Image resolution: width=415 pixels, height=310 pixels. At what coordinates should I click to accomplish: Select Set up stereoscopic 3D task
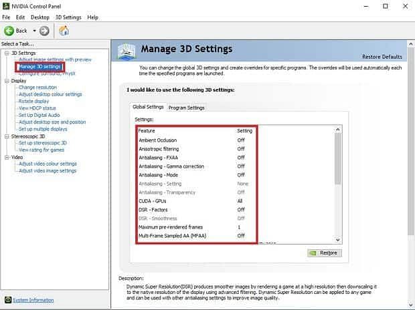43,143
